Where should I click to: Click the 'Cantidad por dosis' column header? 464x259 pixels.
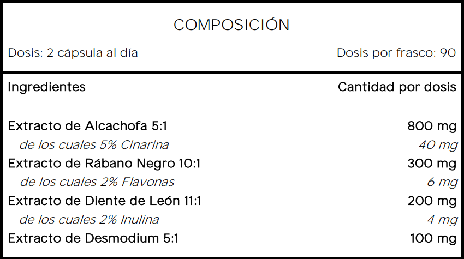point(397,87)
